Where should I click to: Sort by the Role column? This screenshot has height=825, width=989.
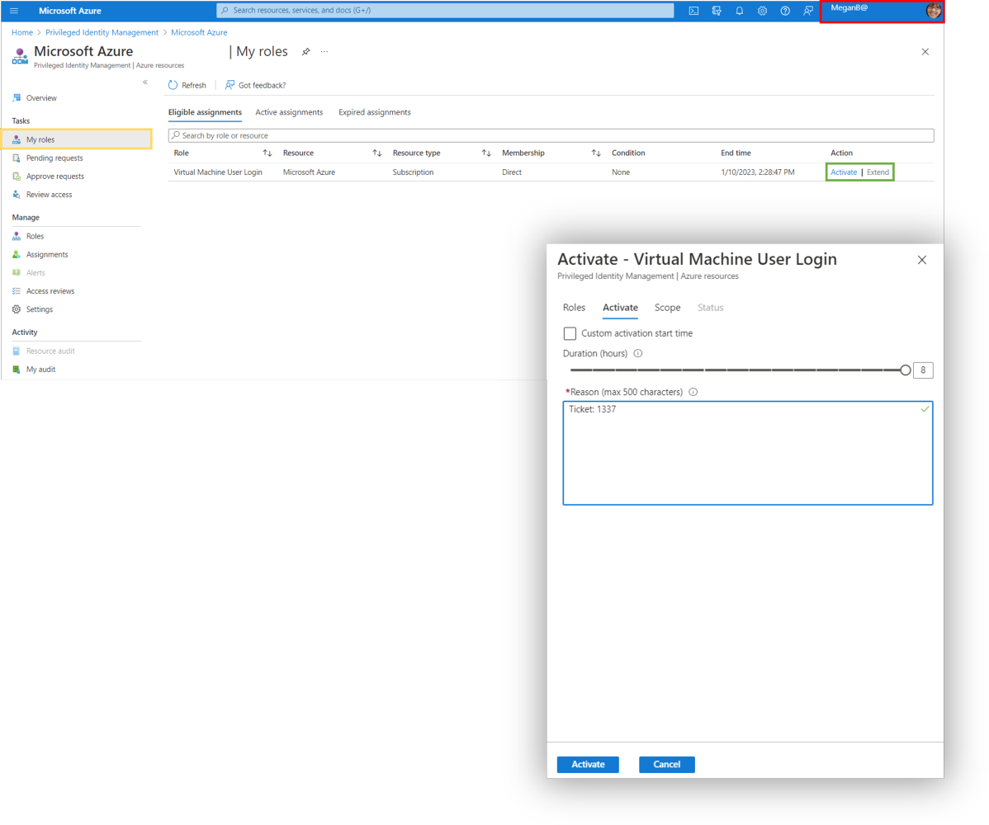(x=267, y=153)
